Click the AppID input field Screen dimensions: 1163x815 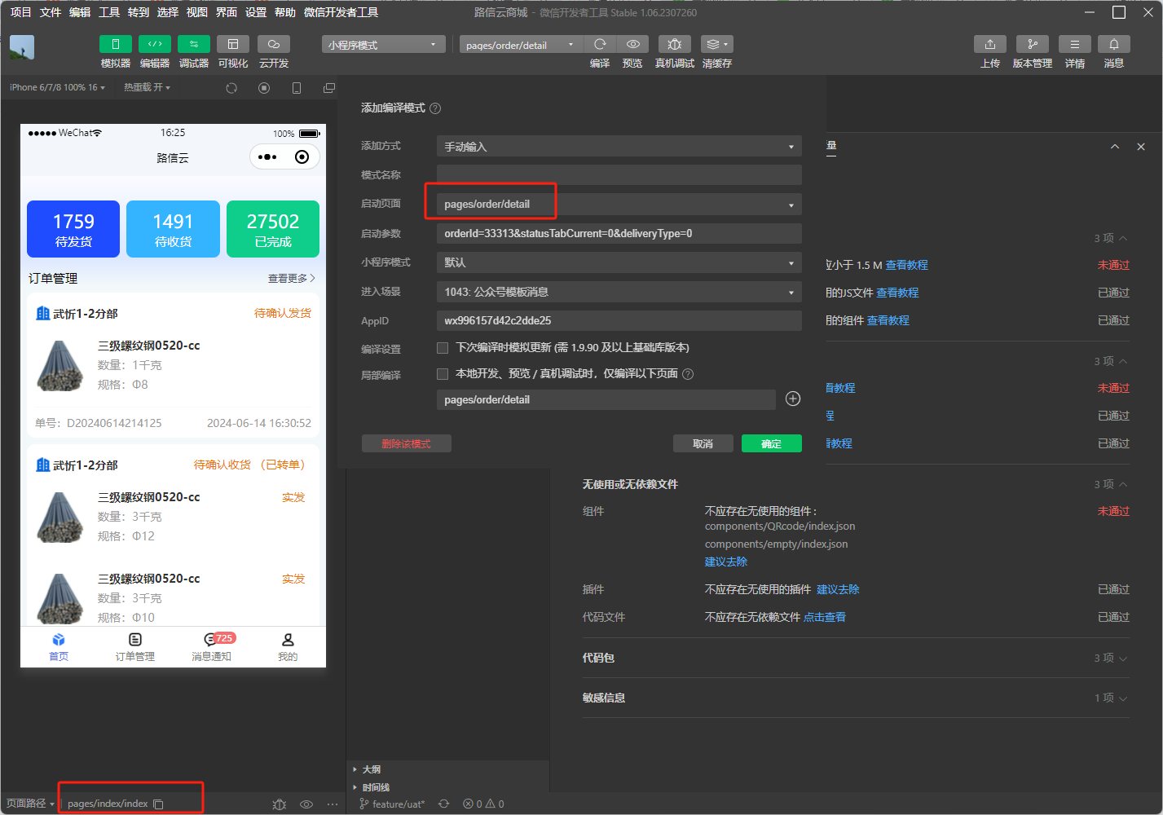tap(619, 320)
